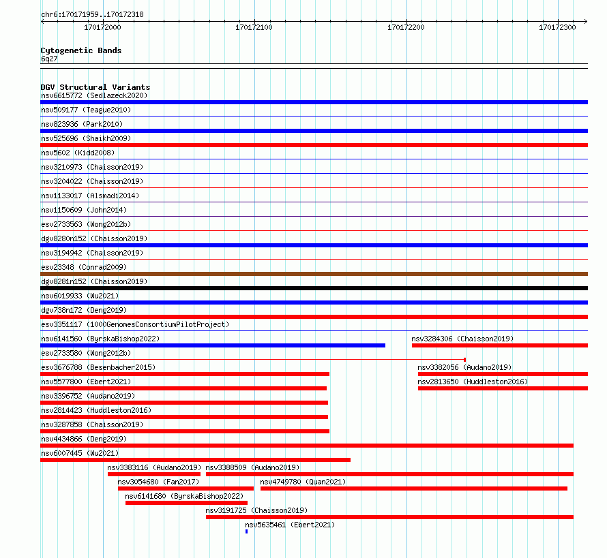
Task: Click the red nsv3284306 variant bar
Action: point(500,345)
